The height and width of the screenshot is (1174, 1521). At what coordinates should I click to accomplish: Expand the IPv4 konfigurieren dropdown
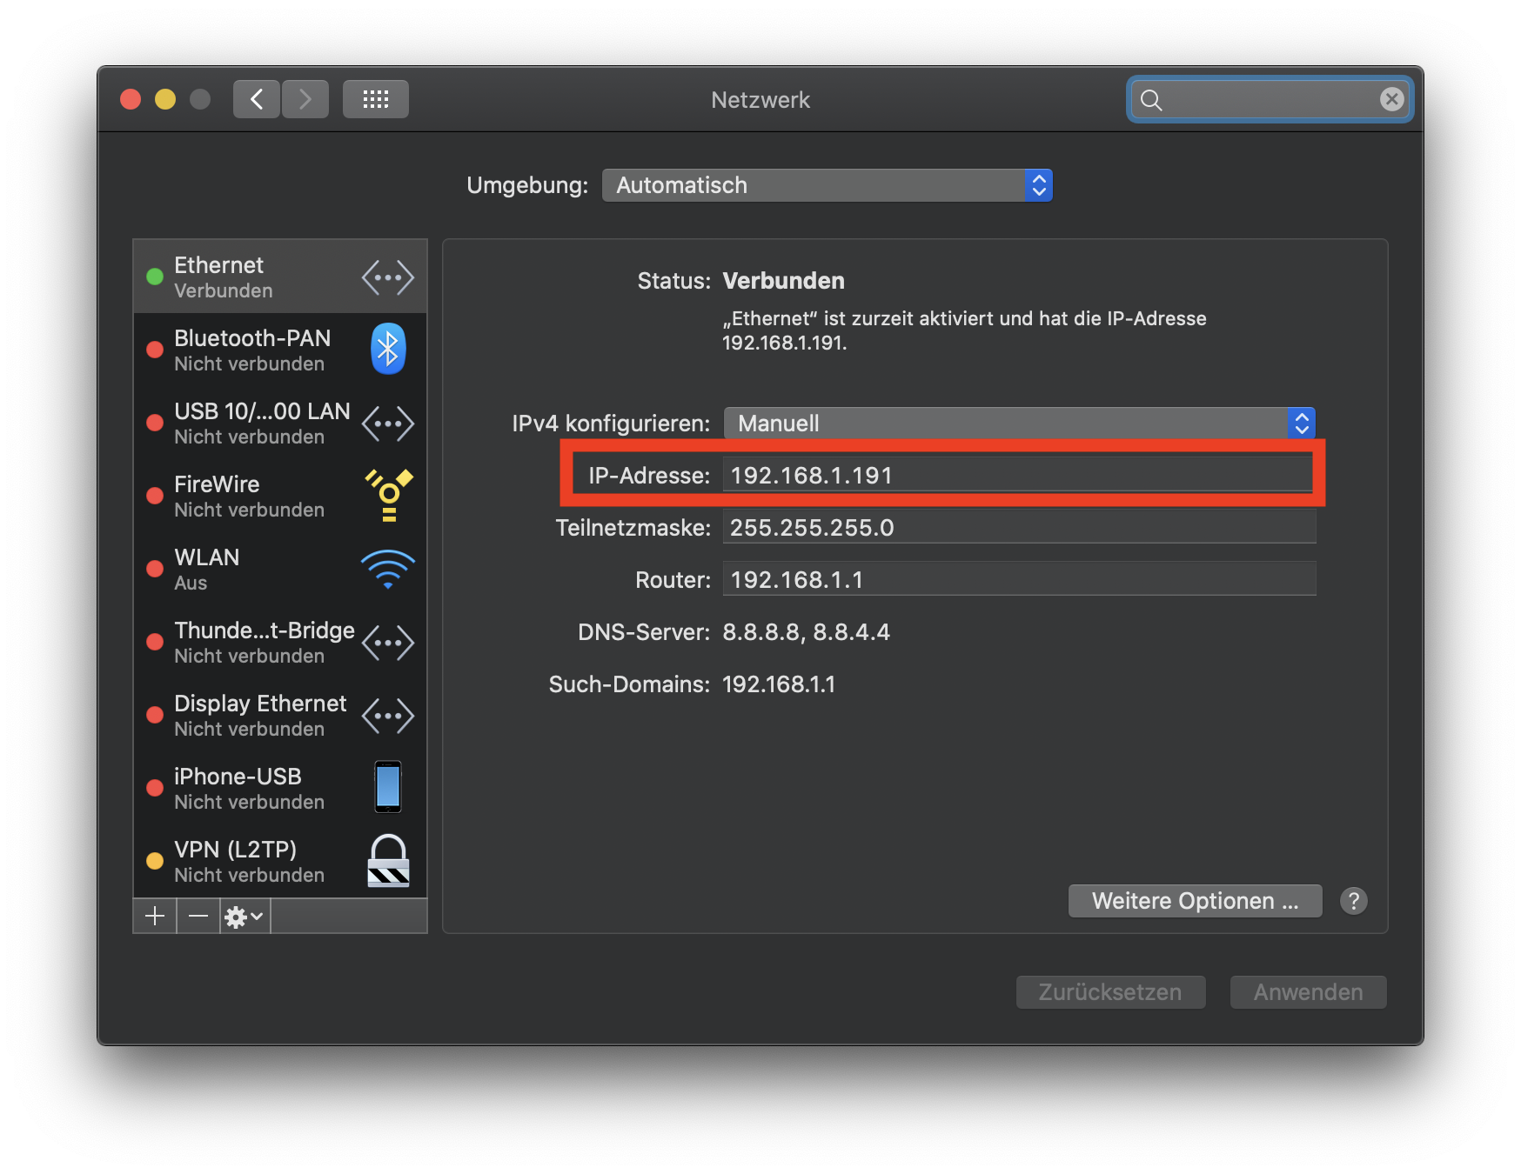pos(1018,424)
